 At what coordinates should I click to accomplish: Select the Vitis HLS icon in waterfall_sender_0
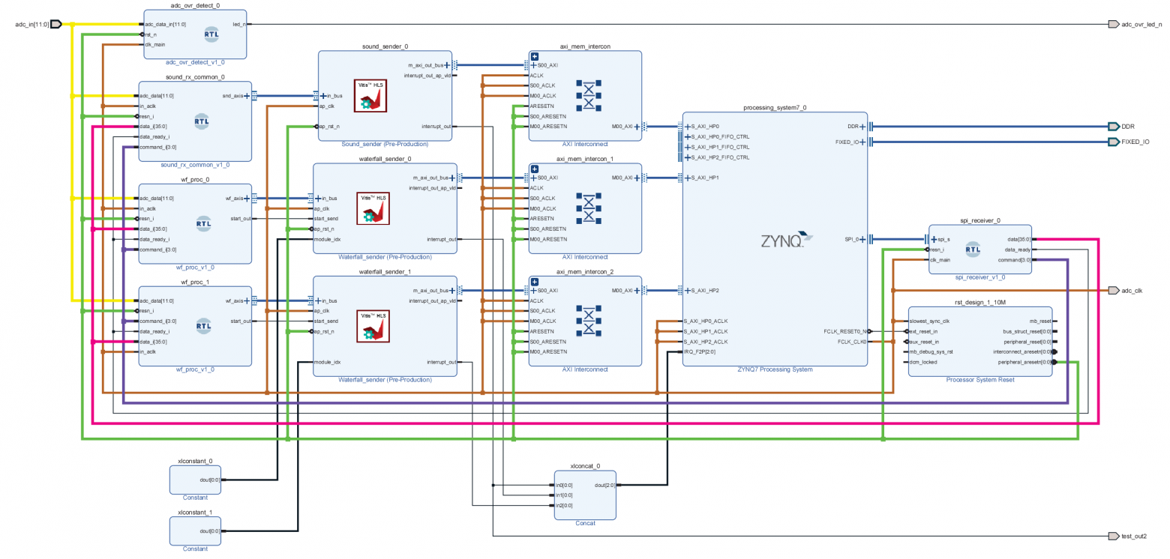coord(373,209)
